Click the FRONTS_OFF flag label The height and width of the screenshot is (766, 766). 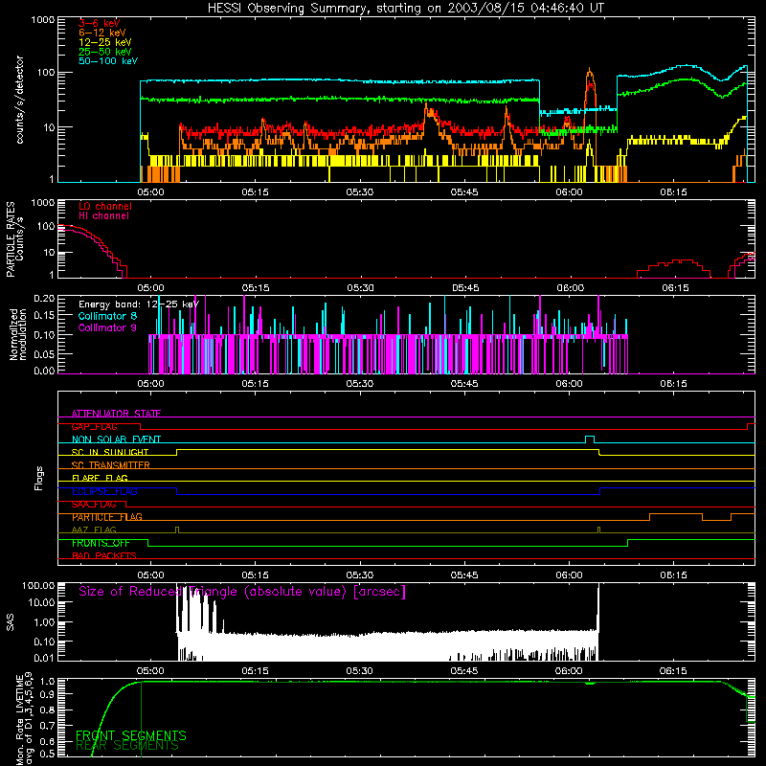(101, 543)
